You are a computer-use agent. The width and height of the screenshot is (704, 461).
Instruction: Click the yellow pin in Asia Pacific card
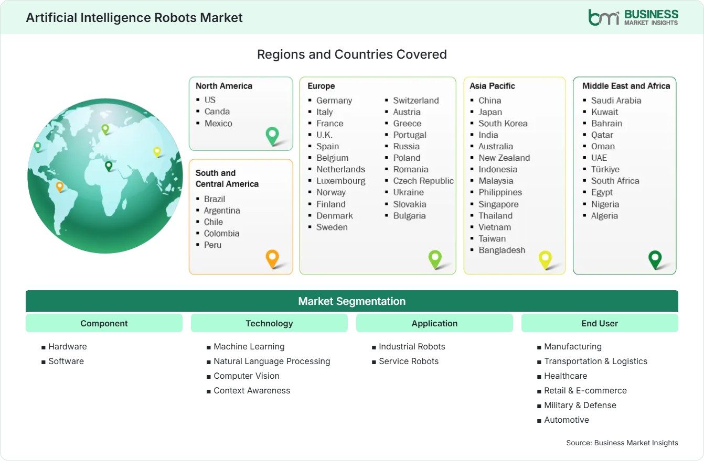tap(546, 259)
